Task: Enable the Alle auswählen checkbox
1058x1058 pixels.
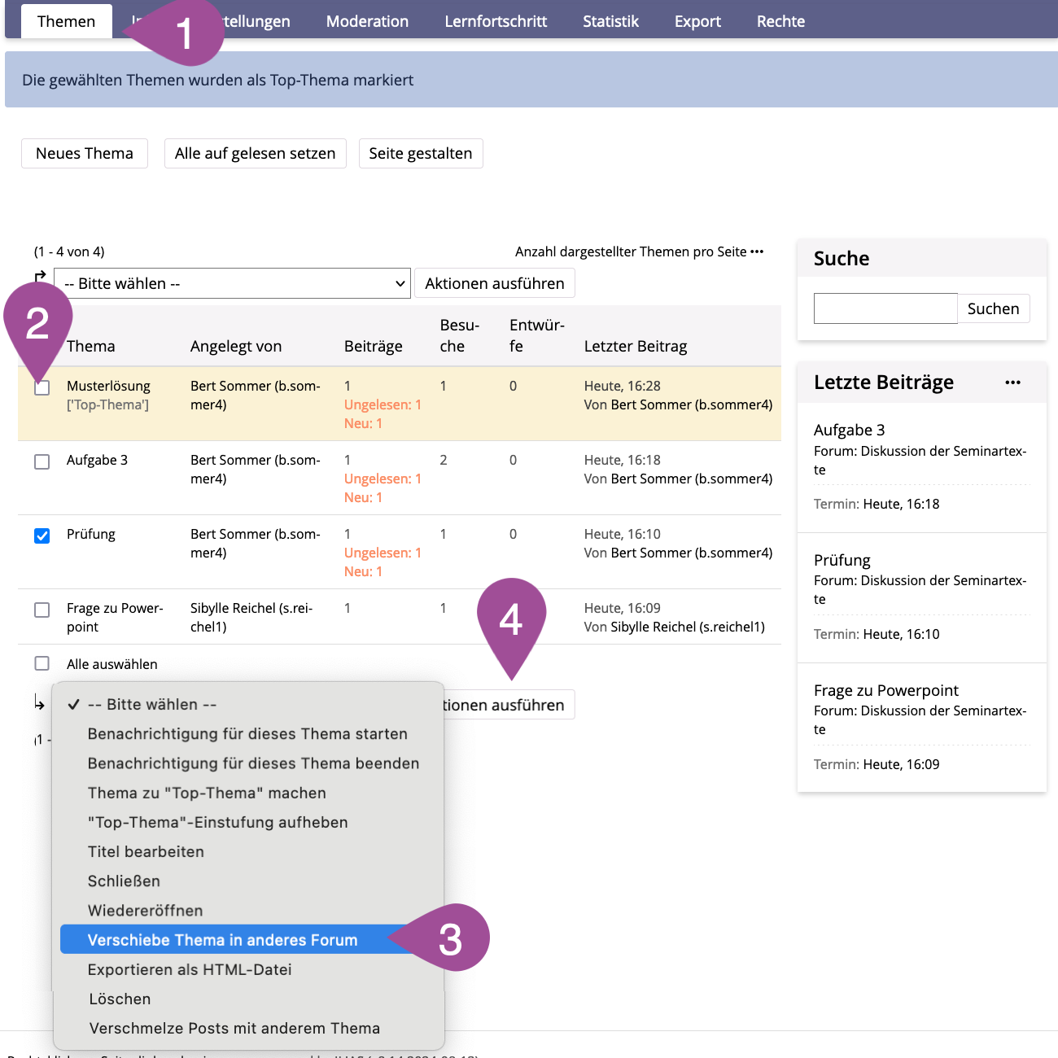Action: pos(42,664)
